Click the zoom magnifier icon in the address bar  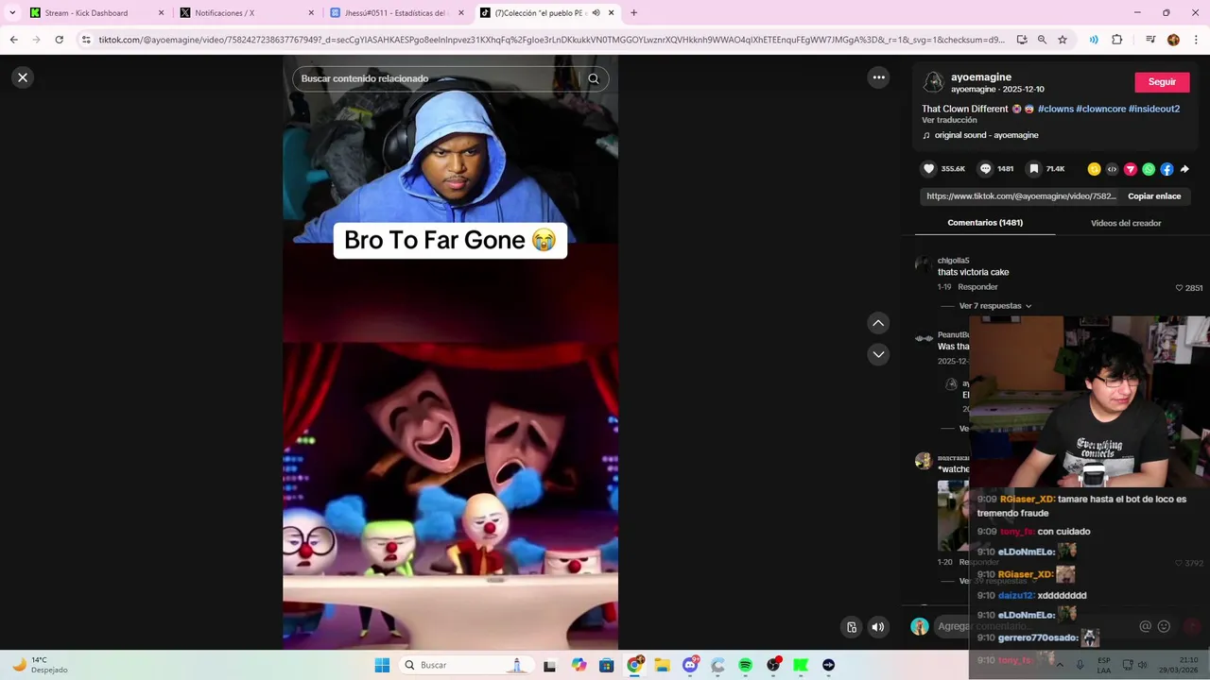coord(1042,40)
